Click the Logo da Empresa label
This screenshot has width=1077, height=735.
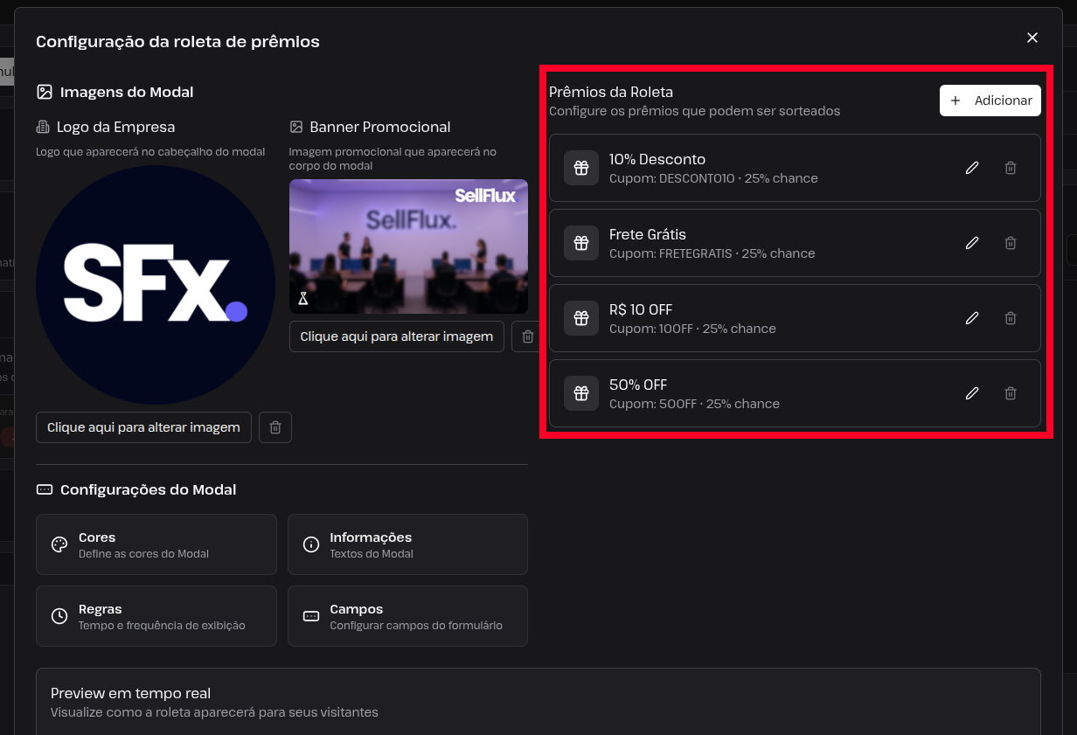pos(116,127)
